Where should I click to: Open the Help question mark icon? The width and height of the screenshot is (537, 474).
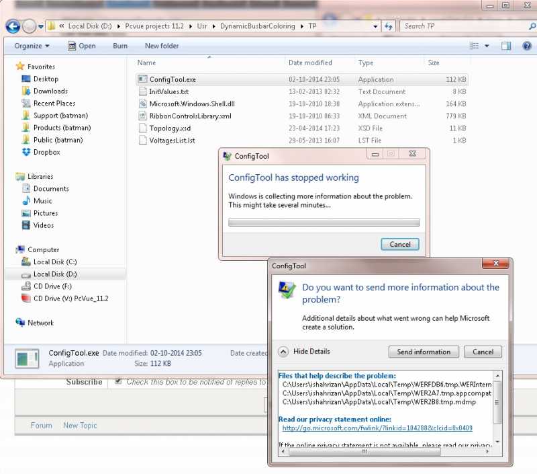point(527,46)
